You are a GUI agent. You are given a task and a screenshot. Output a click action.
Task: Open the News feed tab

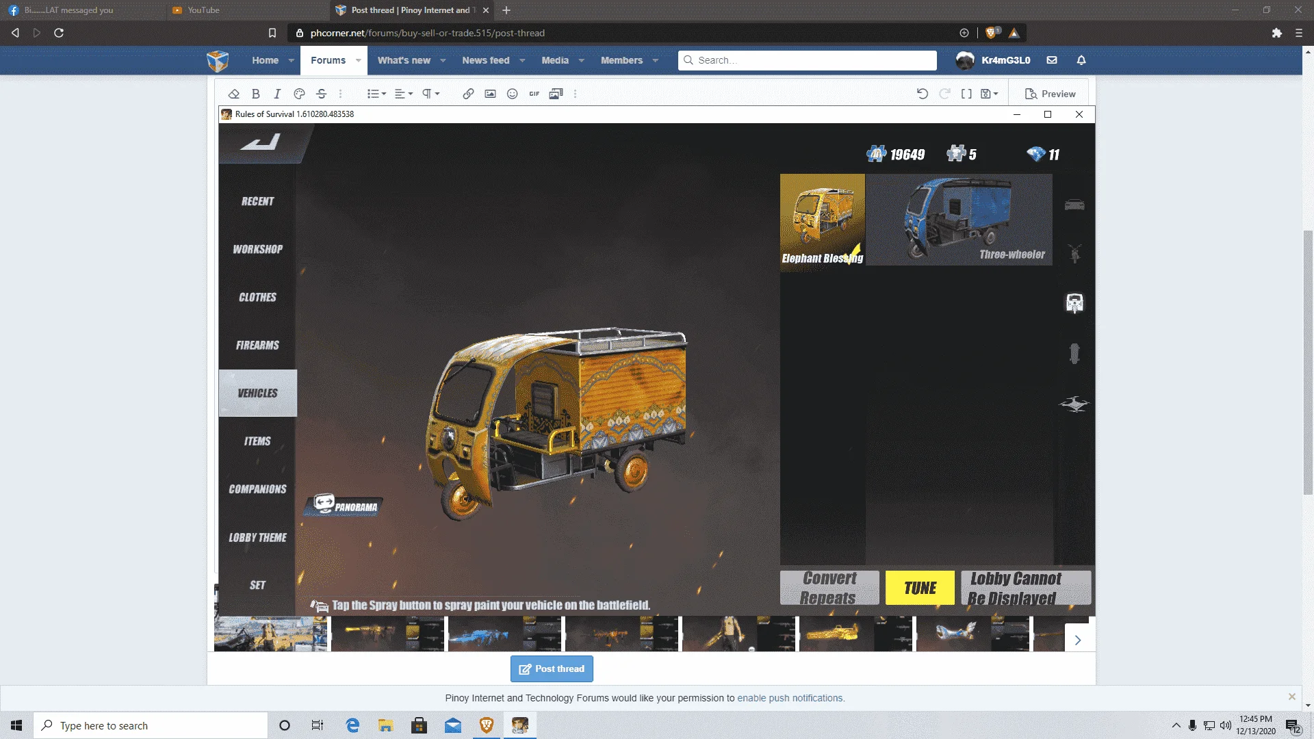pyautogui.click(x=486, y=60)
